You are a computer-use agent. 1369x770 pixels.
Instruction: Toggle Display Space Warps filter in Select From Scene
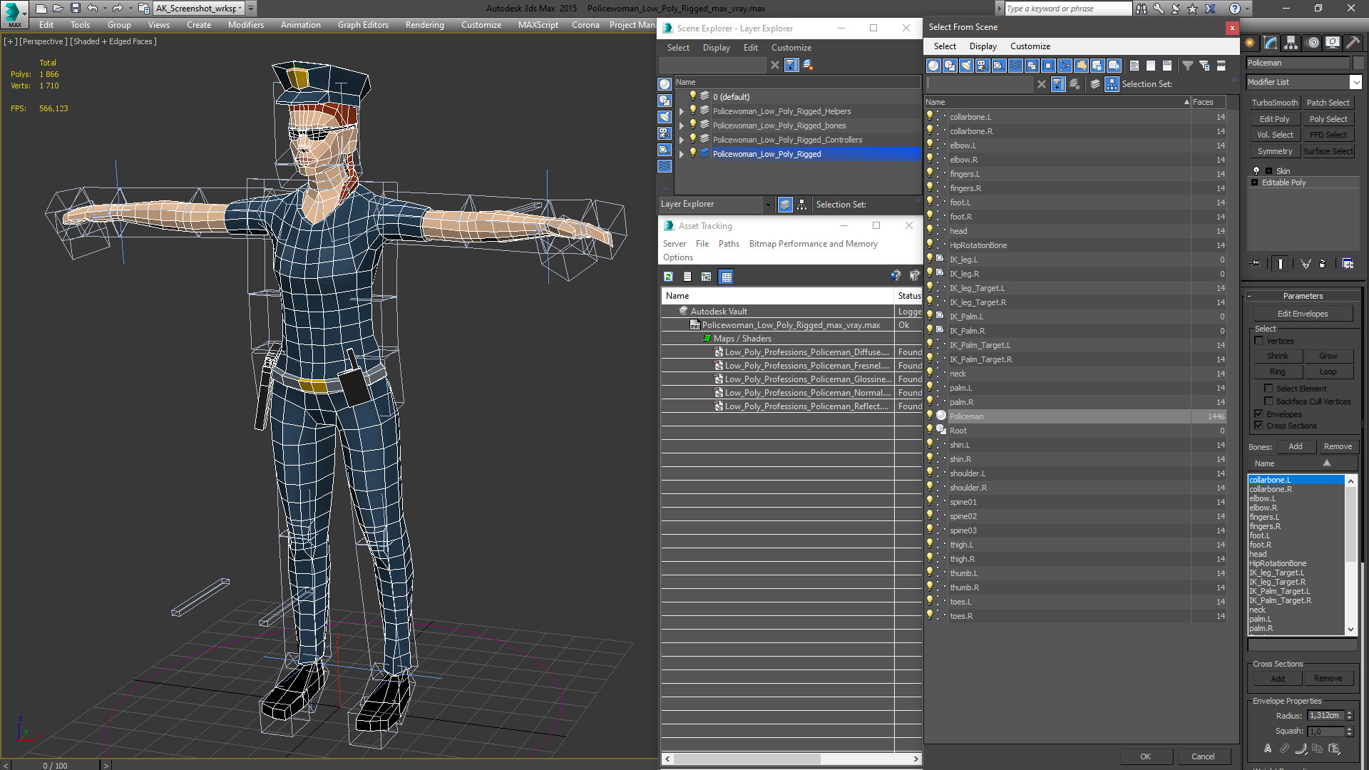pos(1015,66)
